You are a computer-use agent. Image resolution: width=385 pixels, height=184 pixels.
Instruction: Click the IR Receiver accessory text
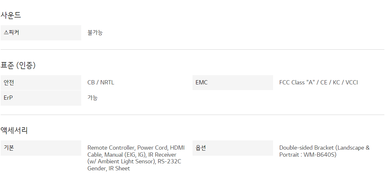162,155
